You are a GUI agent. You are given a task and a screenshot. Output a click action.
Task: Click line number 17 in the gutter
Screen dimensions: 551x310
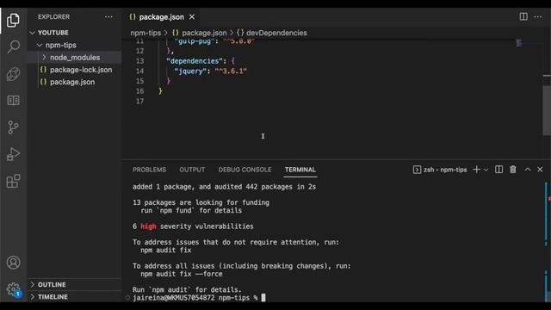139,102
